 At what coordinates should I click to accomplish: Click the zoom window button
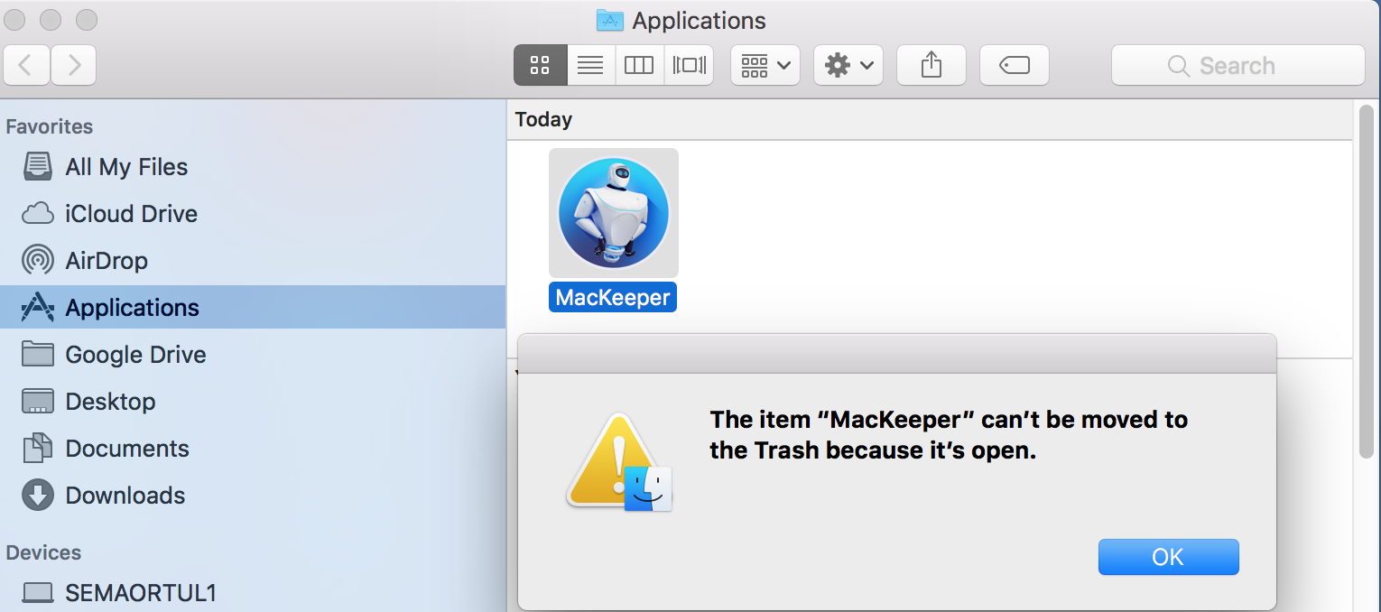(86, 19)
